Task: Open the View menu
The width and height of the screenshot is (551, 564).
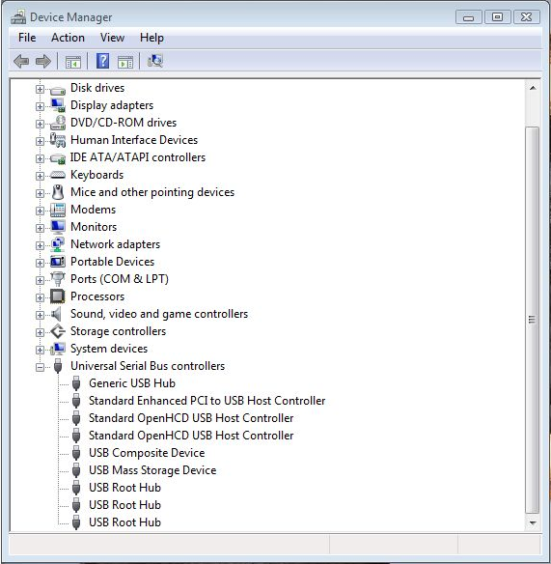Action: click(113, 38)
